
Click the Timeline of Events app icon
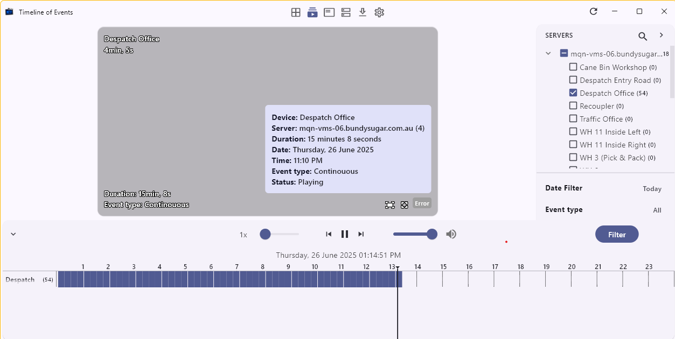pos(9,12)
